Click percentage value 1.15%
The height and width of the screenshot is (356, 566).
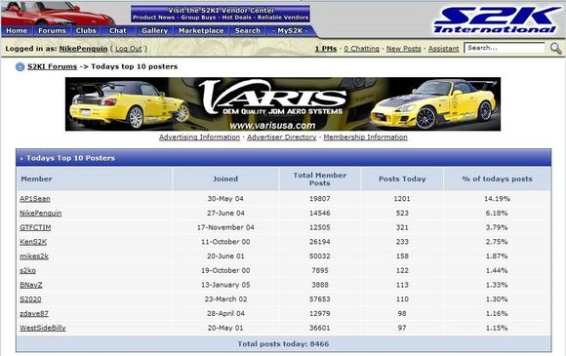[497, 328]
